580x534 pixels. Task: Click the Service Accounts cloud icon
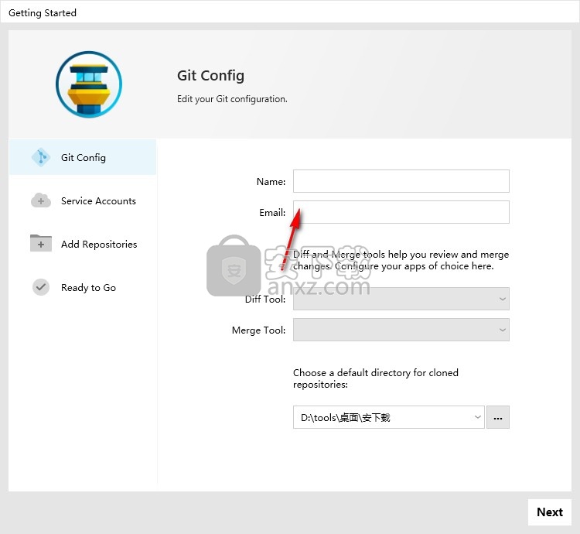click(41, 200)
